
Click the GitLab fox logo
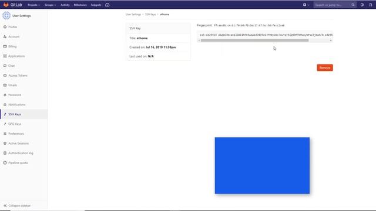(x=6, y=5)
